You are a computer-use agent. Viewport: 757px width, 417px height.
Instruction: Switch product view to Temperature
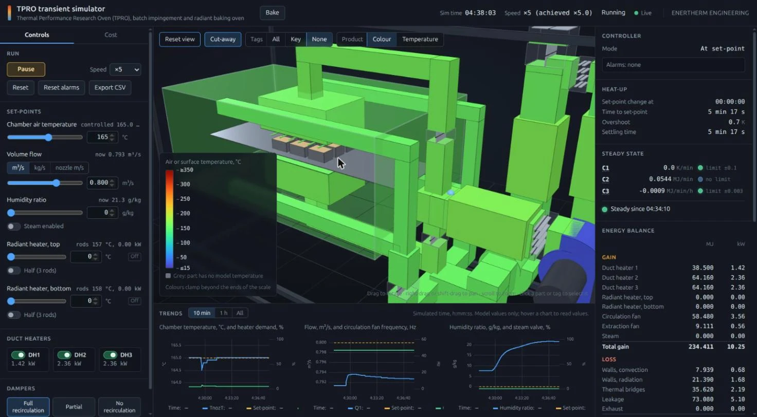420,40
